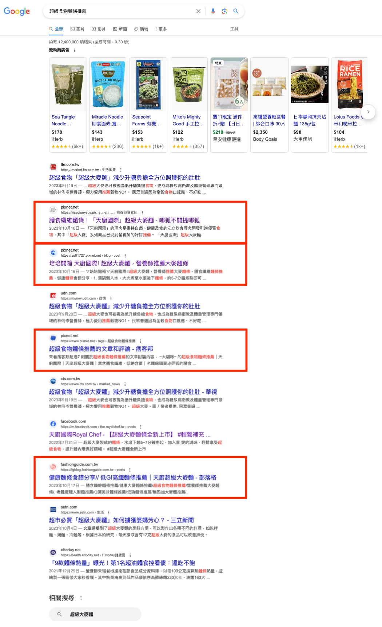Select the 全部 tab

click(56, 29)
